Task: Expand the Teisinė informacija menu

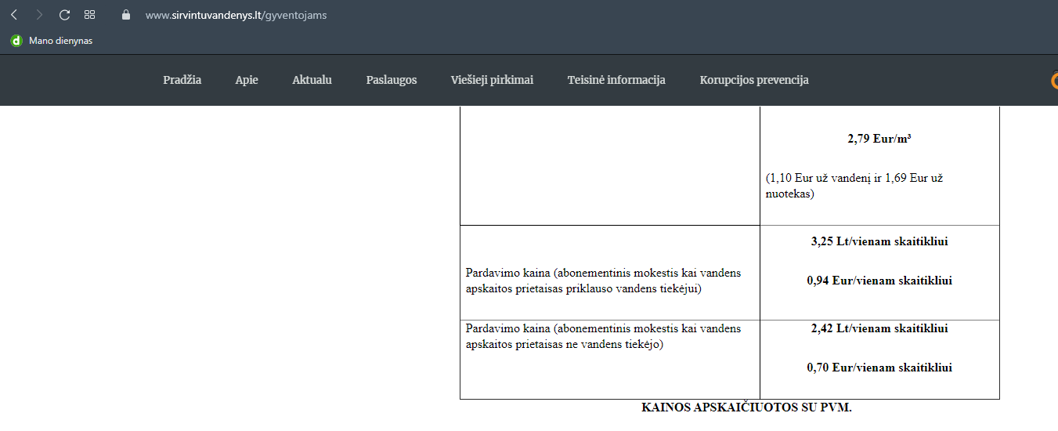Action: [616, 80]
